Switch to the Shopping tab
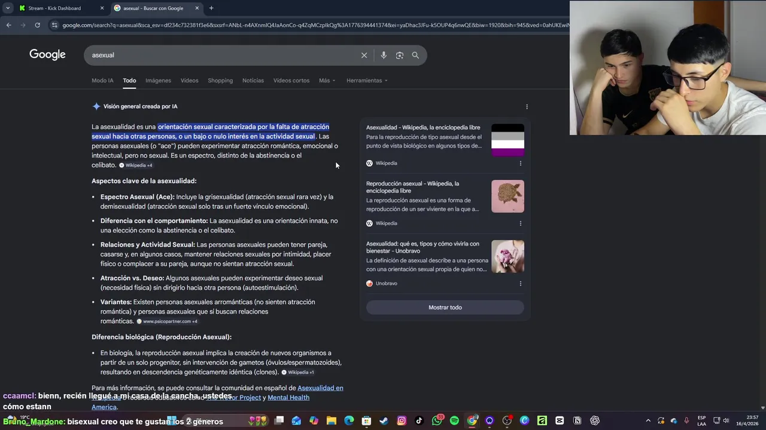 [x=220, y=81]
